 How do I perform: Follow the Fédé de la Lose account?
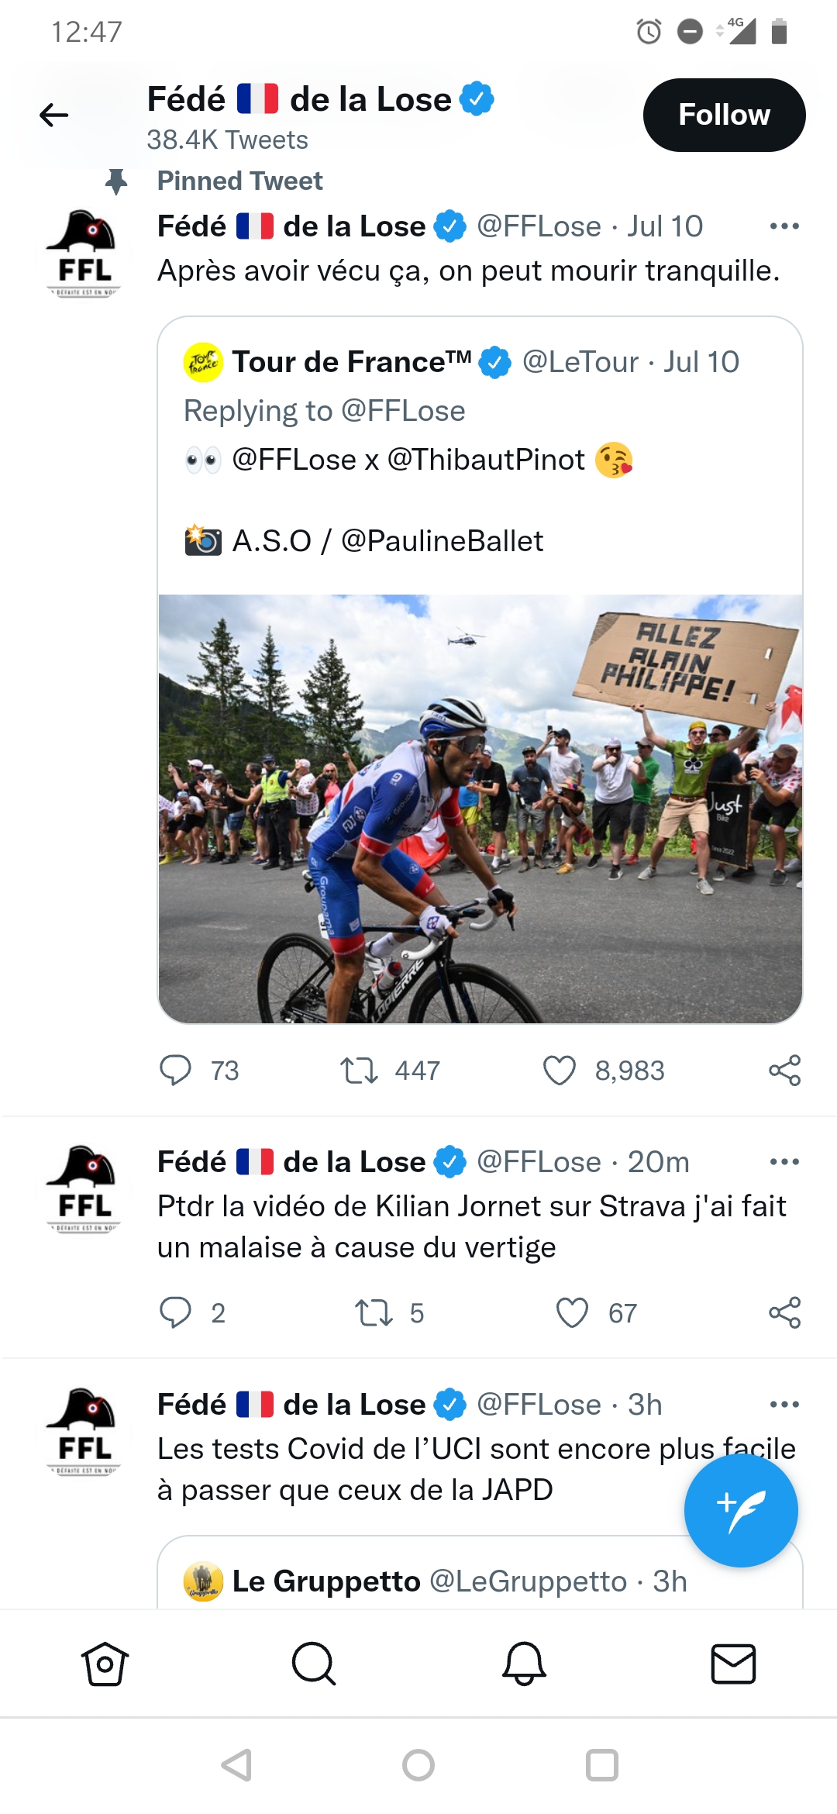click(724, 115)
